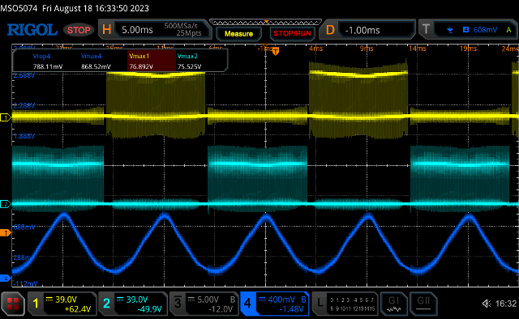This screenshot has width=519, height=319.
Task: Open the H horizontal timebase 5.00ms settings
Action: (x=155, y=30)
